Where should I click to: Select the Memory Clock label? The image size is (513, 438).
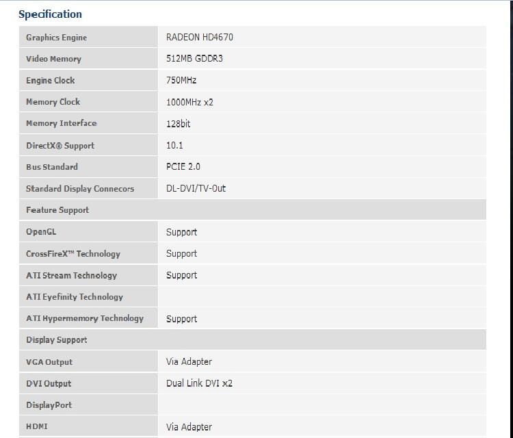[53, 102]
